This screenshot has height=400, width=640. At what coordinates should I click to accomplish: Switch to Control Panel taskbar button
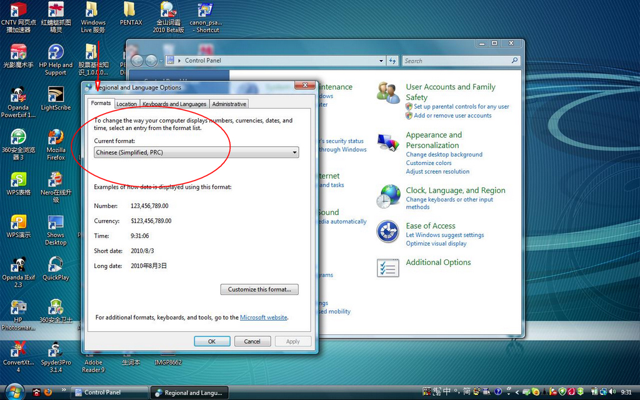109,392
